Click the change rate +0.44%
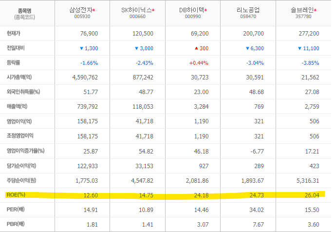Viewport: 335px width, 232px height. tap(199, 63)
